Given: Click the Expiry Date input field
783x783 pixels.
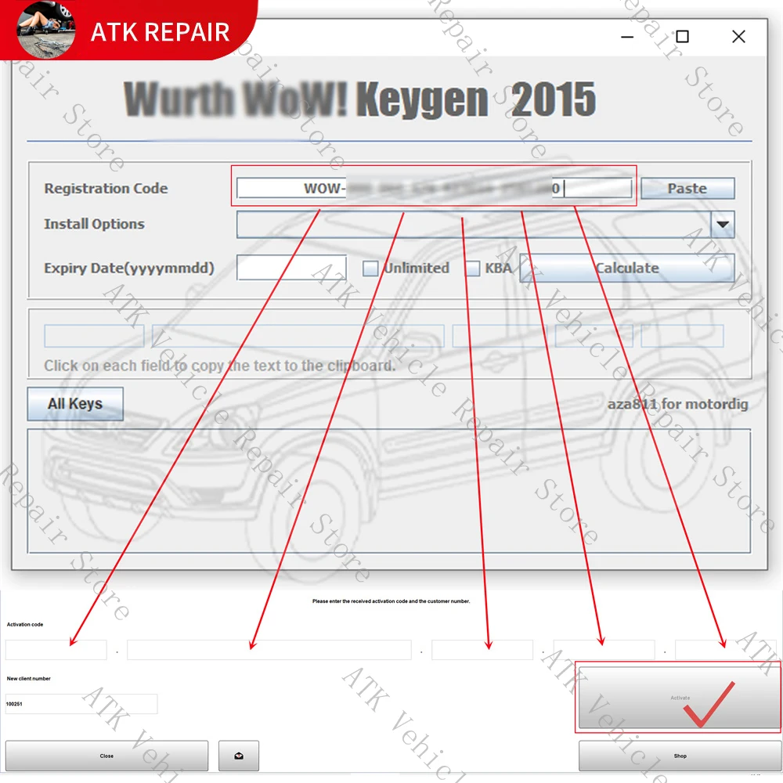Looking at the screenshot, I should click(291, 268).
